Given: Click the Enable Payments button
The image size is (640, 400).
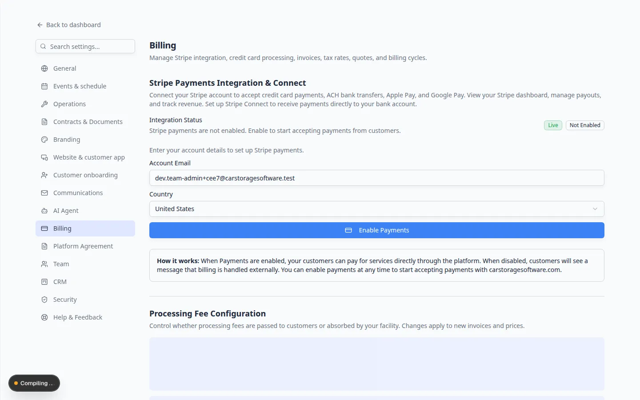Looking at the screenshot, I should tap(377, 230).
